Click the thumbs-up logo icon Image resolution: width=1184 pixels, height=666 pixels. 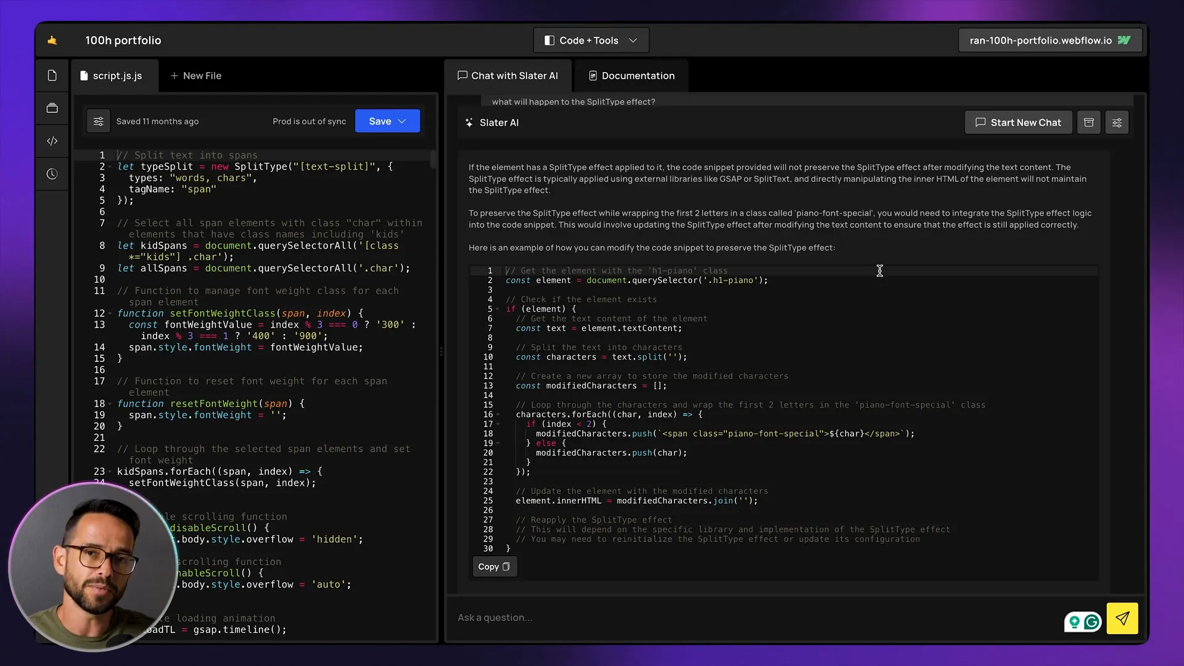(52, 40)
